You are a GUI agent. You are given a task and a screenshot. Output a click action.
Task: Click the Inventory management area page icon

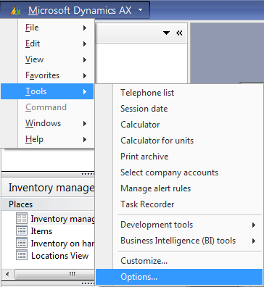(22, 218)
